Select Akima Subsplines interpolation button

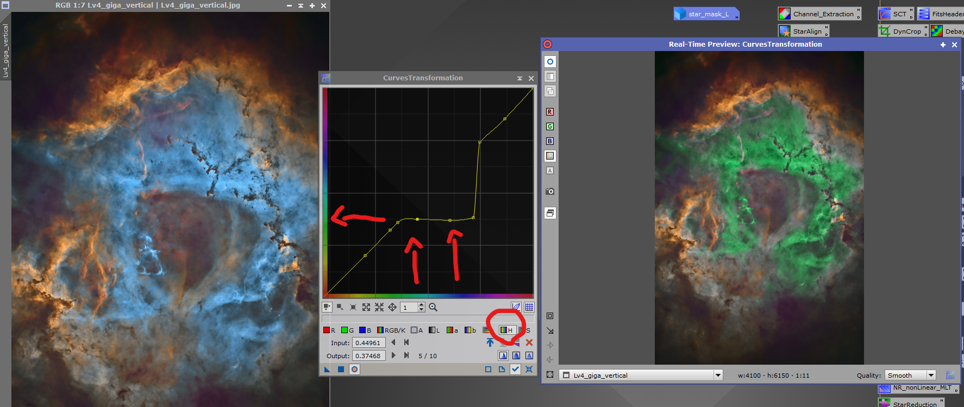pos(503,355)
